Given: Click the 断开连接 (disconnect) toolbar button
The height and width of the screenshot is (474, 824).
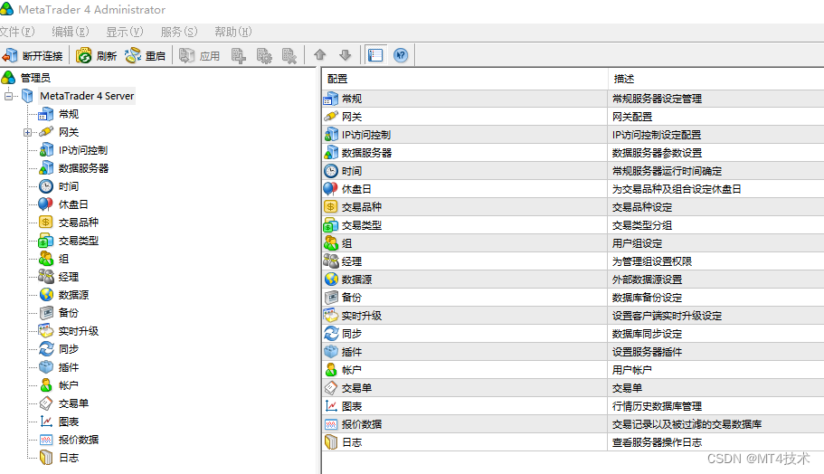Looking at the screenshot, I should 33,55.
